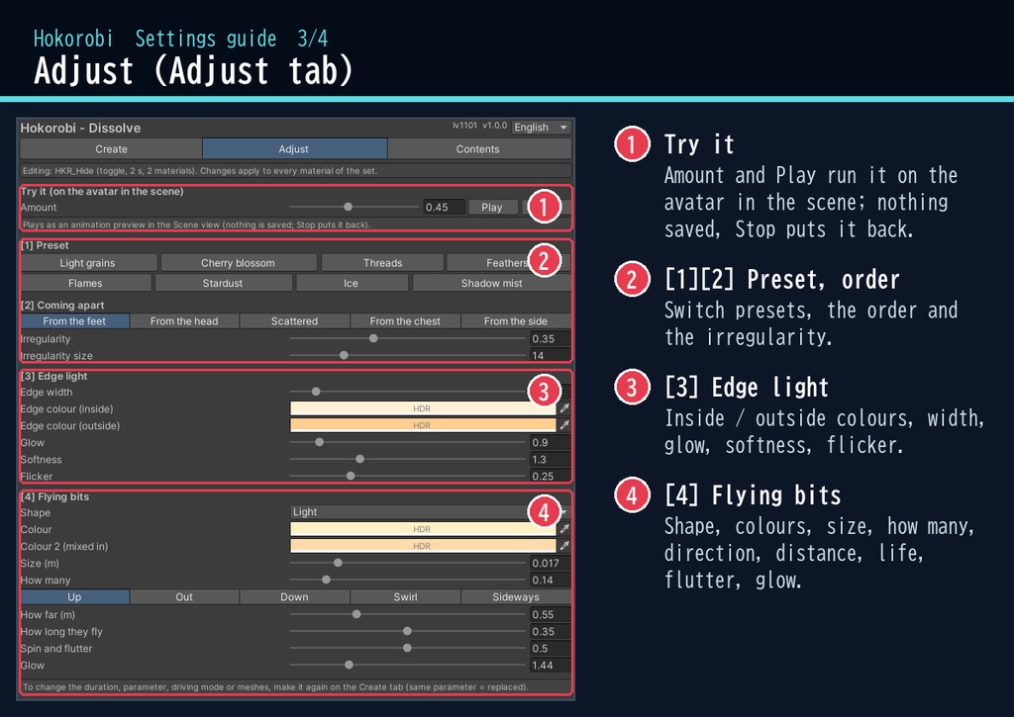The height and width of the screenshot is (717, 1014).
Task: Click the Play preview button
Action: click(492, 208)
